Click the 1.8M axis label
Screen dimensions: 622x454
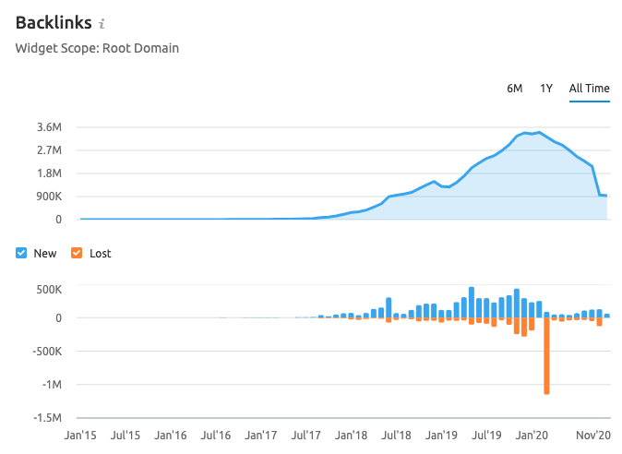[49, 173]
